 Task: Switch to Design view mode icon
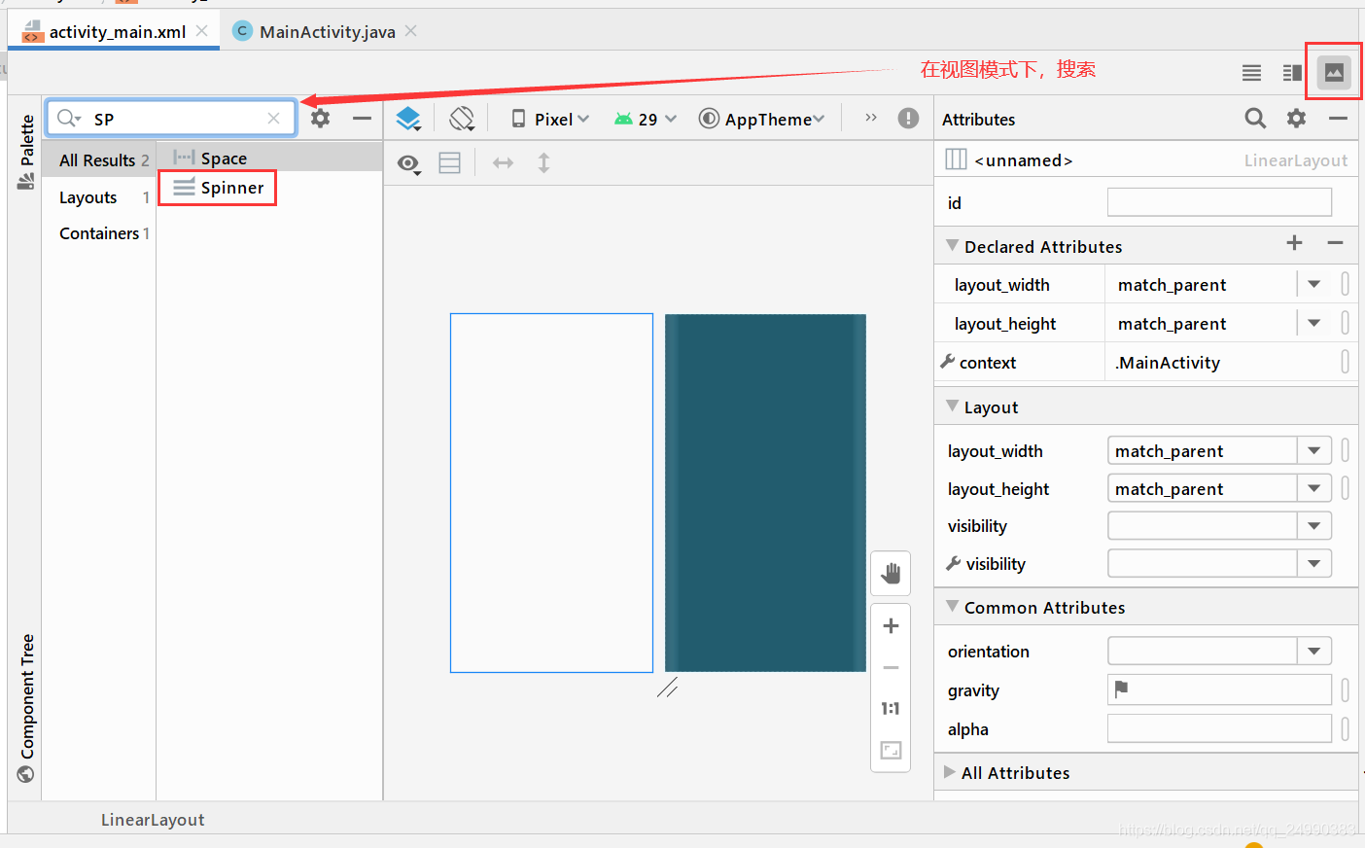pos(1334,72)
